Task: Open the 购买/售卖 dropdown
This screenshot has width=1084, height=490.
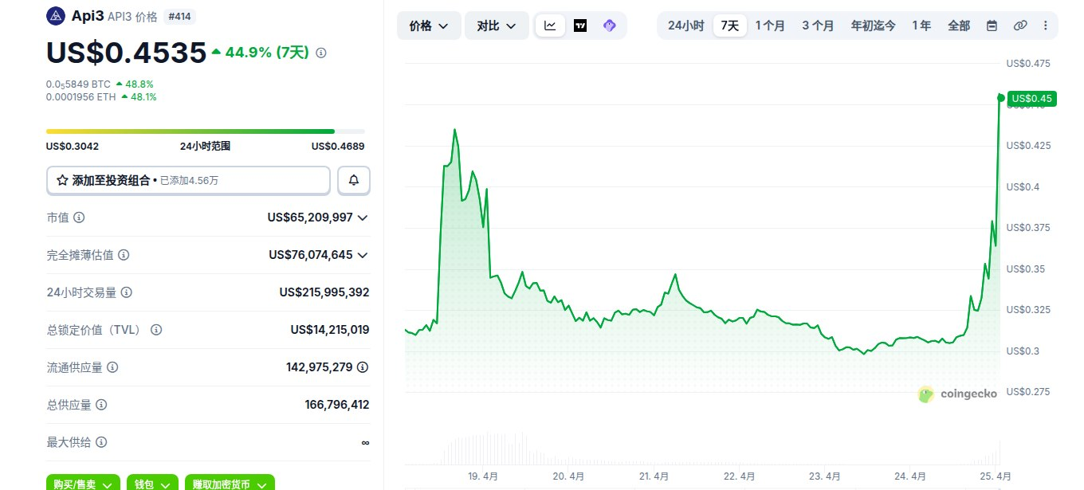Action: coord(83,483)
